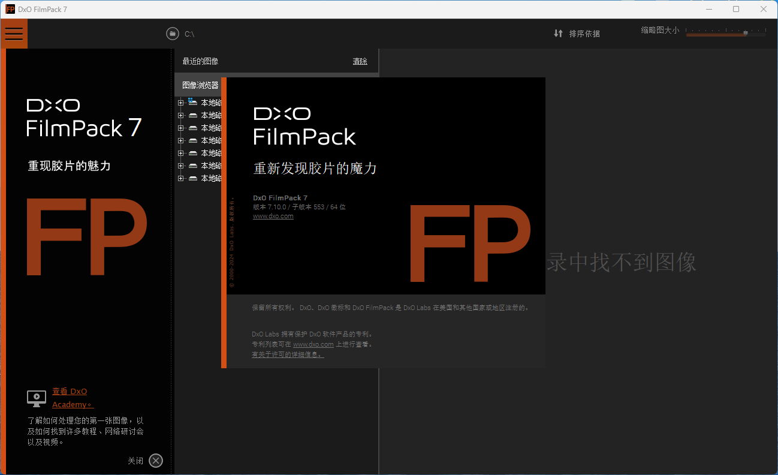Open the 有关于许可的详细信息 license details link

point(288,354)
